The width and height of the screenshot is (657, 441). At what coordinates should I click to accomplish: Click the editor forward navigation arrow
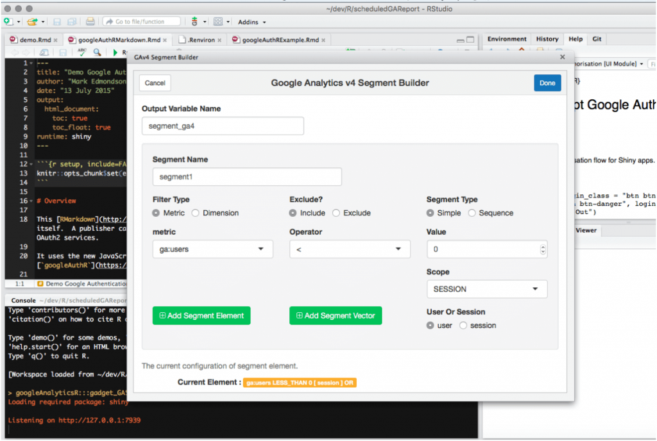(26, 53)
